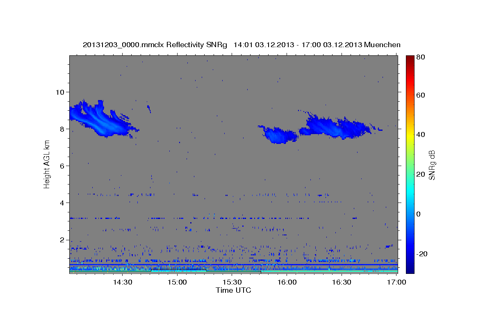Image resolution: width=492 pixels, height=328 pixels.
Task: Click the height tick label 2
Action: point(61,240)
